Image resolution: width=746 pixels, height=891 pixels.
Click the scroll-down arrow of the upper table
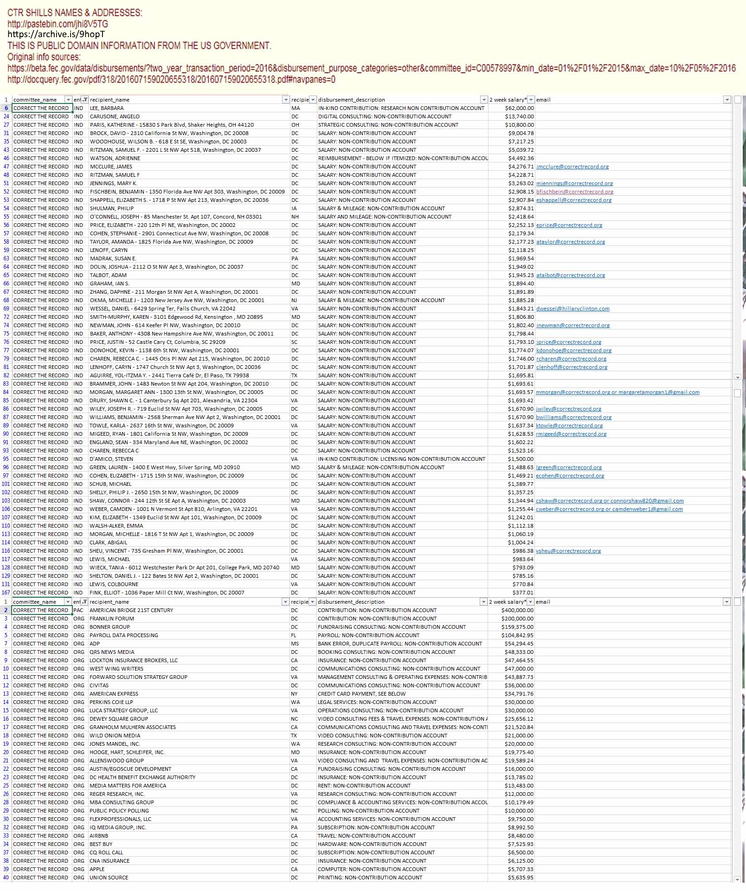738,377
